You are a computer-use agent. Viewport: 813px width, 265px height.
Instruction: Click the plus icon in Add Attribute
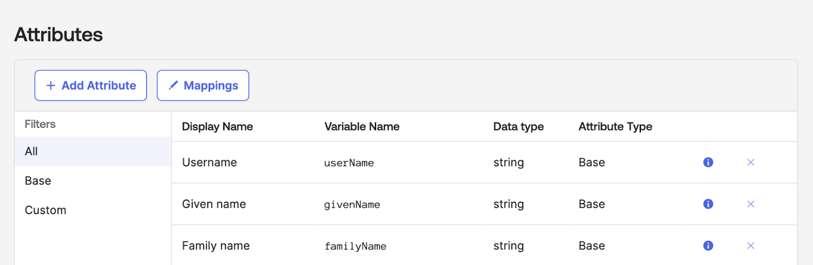[51, 85]
